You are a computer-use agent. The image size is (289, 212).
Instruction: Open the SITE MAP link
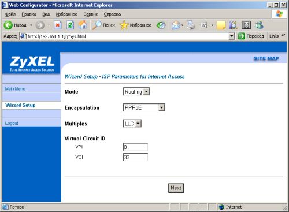point(266,58)
